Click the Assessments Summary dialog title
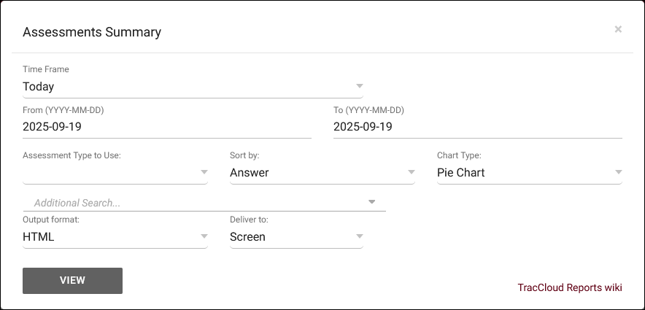 pos(92,32)
